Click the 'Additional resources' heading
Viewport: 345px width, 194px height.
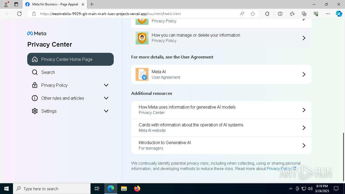[151, 93]
